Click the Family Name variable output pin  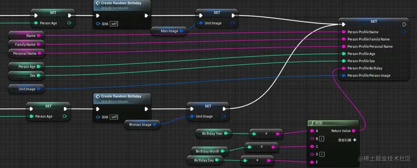point(38,44)
